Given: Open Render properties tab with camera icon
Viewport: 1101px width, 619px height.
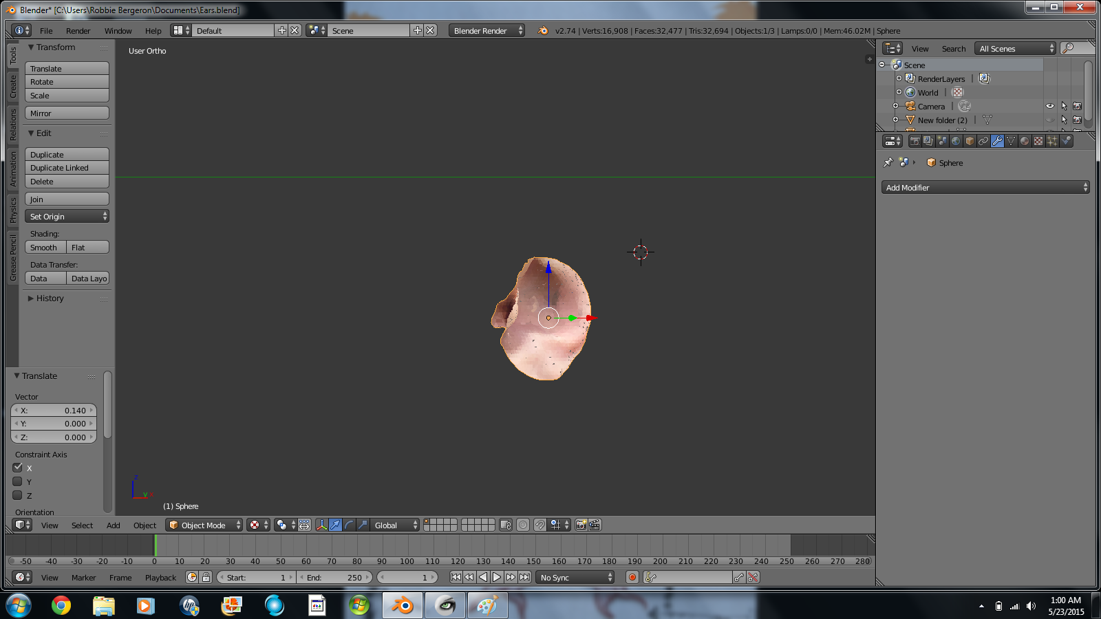Looking at the screenshot, I should click(915, 141).
